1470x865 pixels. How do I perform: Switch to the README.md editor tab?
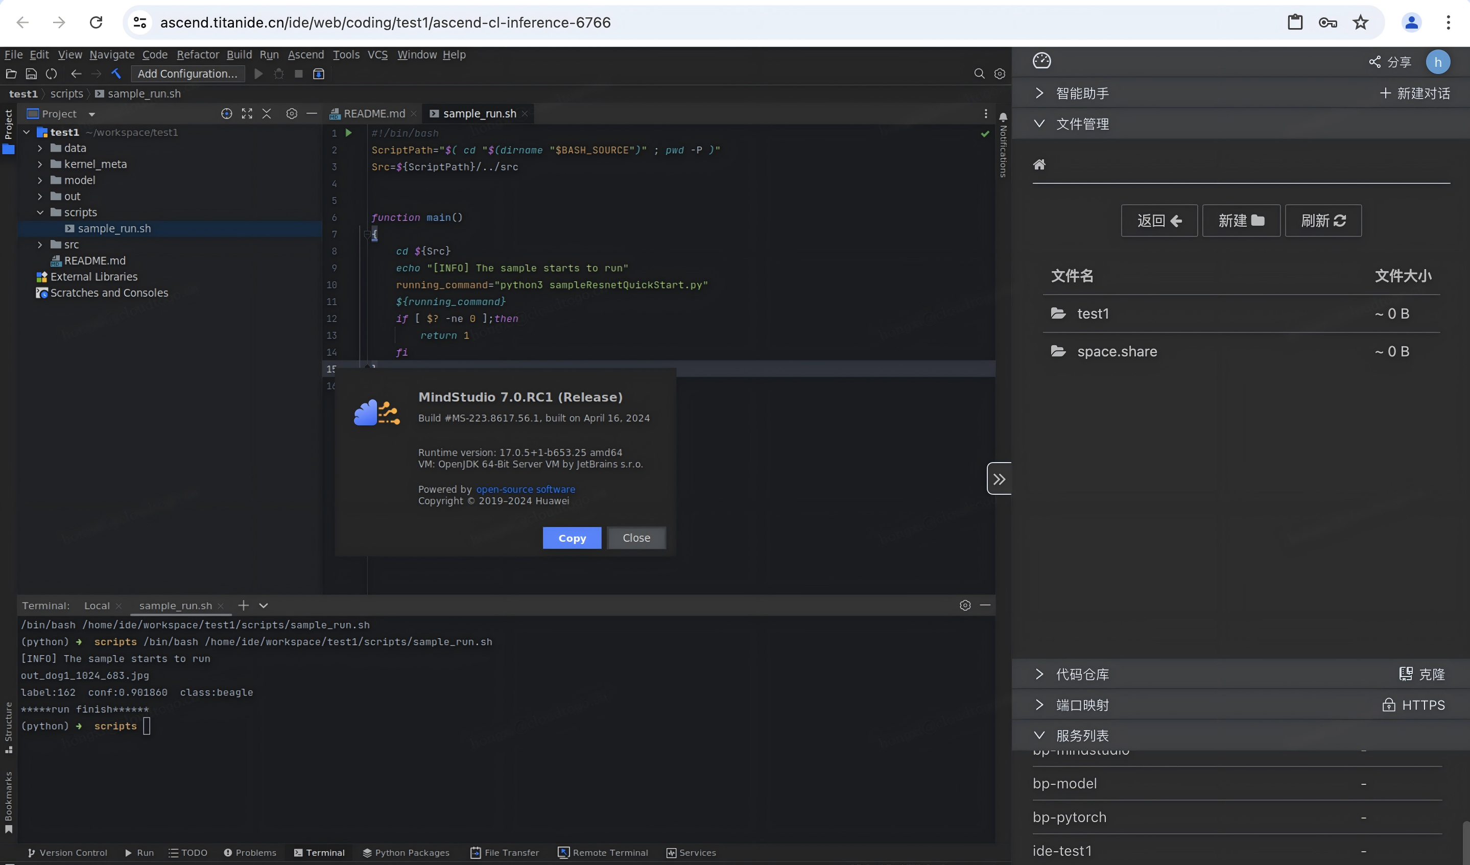point(373,114)
